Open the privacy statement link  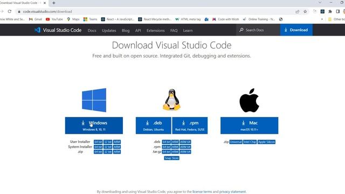pyautogui.click(x=232, y=192)
